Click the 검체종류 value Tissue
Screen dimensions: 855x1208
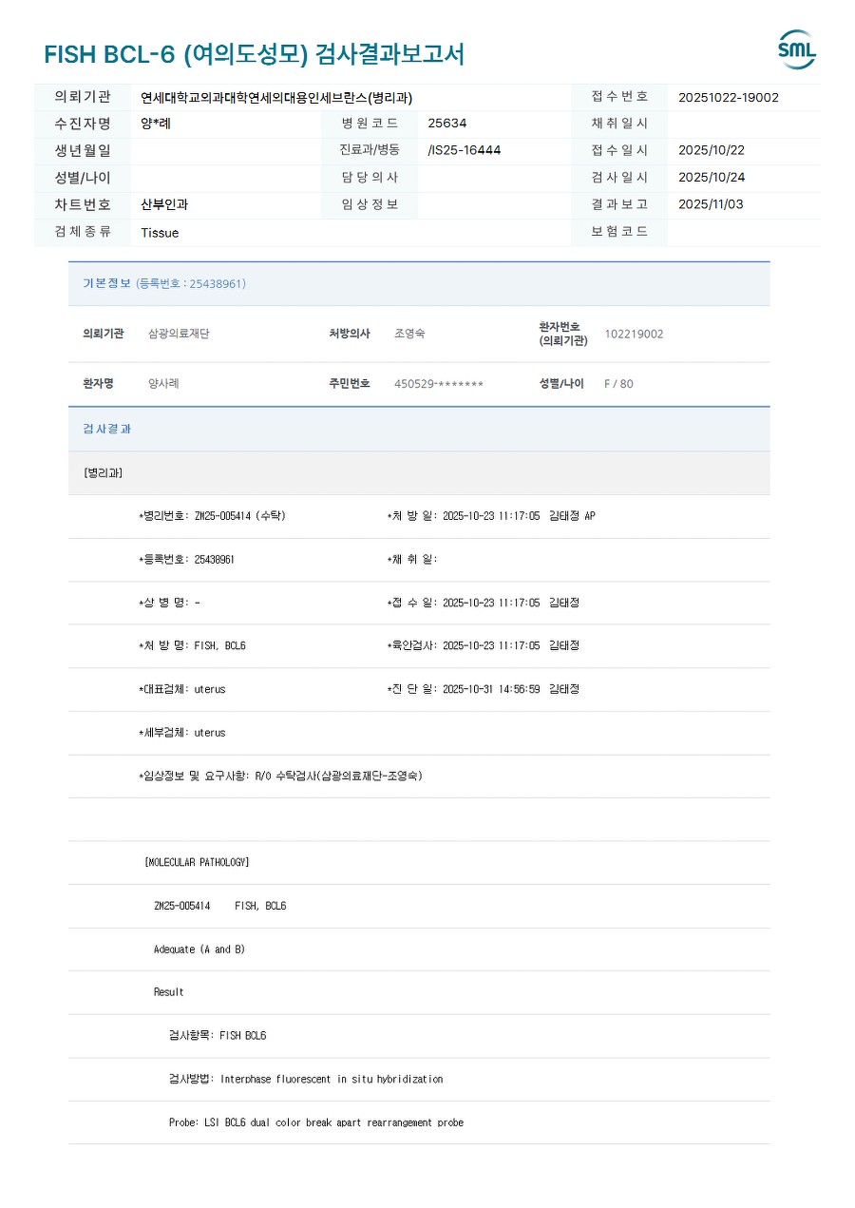160,233
